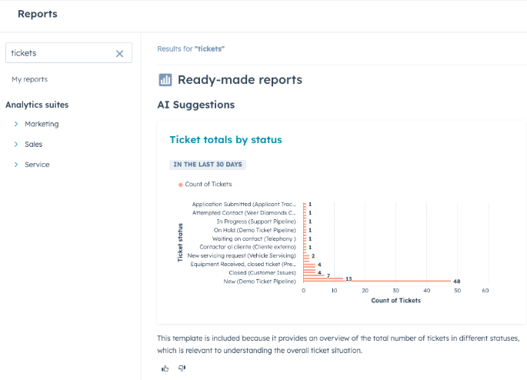Click the Results for "tickets" text
The width and height of the screenshot is (527, 380).
pyautogui.click(x=191, y=49)
